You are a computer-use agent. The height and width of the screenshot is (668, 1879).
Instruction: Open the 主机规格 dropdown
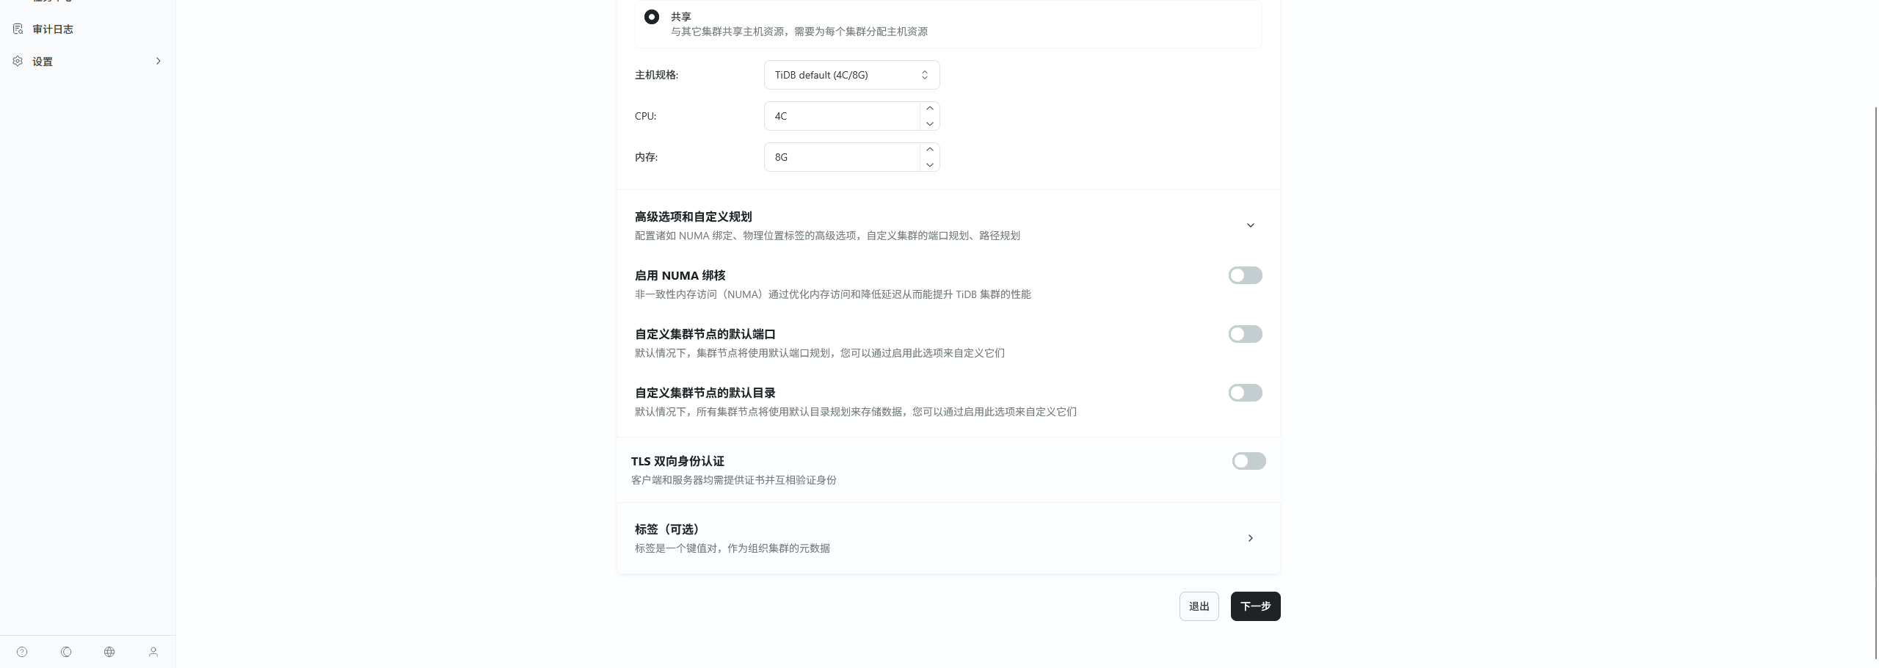[x=851, y=75]
